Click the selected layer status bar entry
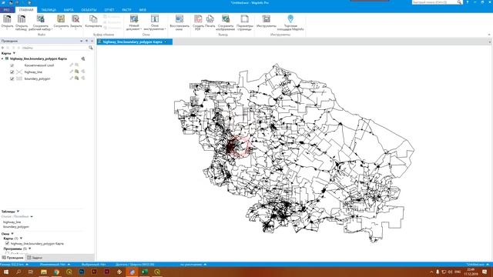This screenshot has width=493, height=277. (x=93, y=265)
